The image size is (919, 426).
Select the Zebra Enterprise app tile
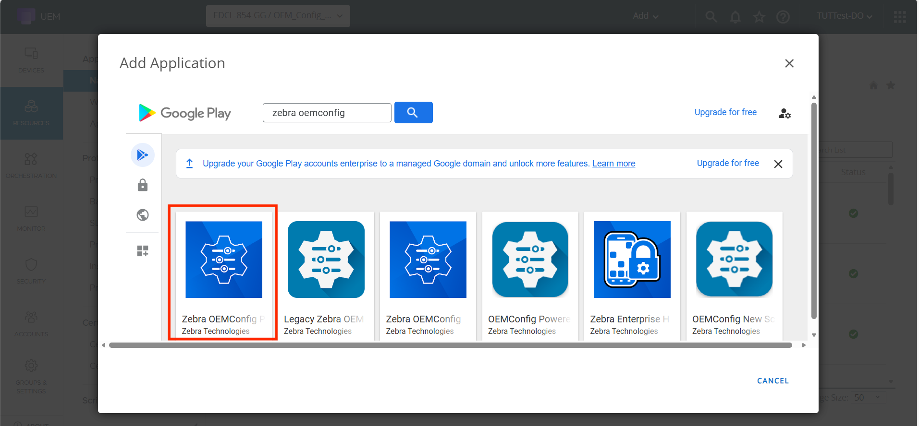click(632, 274)
